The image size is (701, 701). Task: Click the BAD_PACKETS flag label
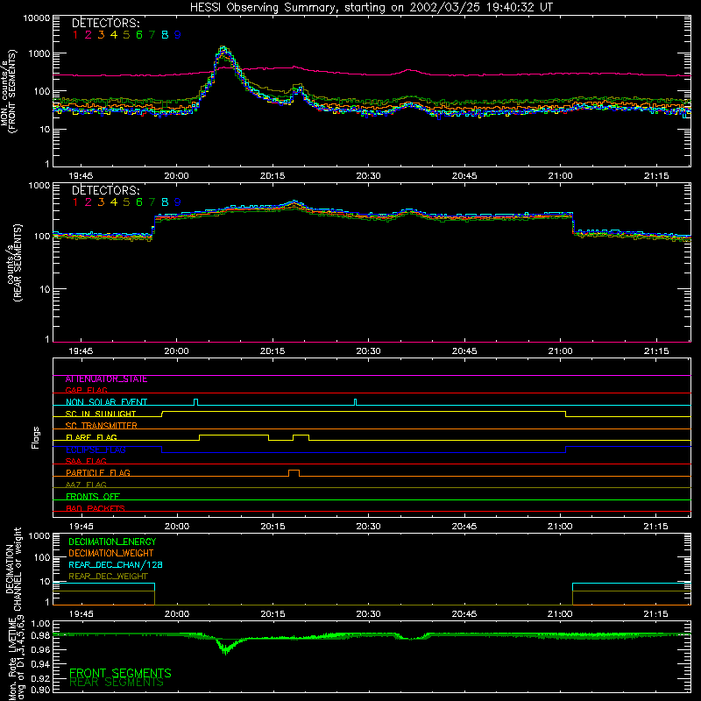click(96, 508)
